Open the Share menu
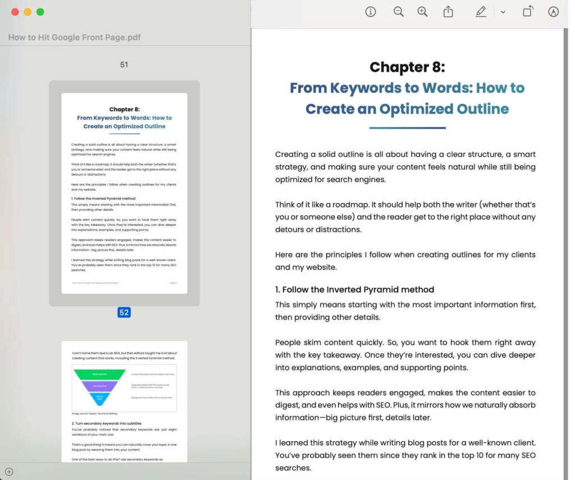Screen dimensions: 575x480 pyautogui.click(x=448, y=11)
